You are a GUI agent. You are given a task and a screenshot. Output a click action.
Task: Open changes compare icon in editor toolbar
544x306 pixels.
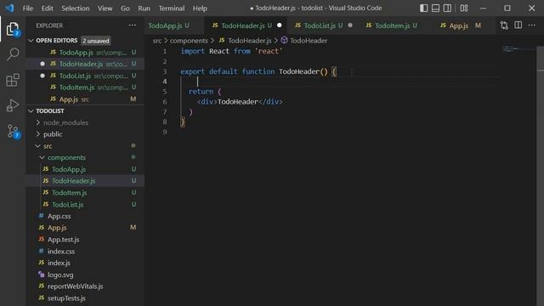tap(504, 25)
